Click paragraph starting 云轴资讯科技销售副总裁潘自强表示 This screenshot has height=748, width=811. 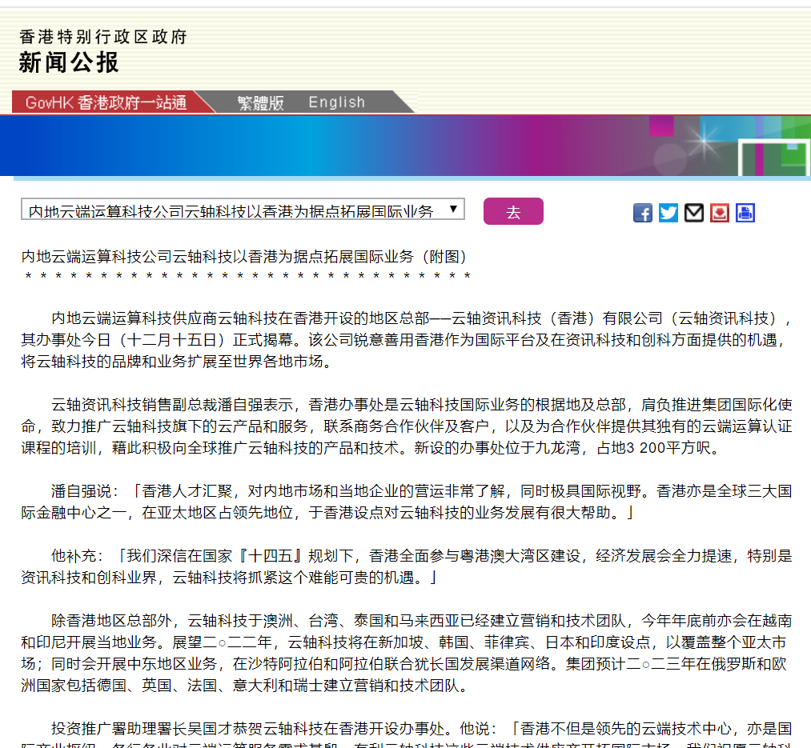[x=407, y=426]
